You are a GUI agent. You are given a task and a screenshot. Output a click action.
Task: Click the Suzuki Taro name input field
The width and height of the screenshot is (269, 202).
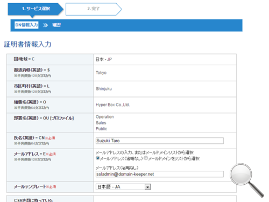tap(160, 141)
